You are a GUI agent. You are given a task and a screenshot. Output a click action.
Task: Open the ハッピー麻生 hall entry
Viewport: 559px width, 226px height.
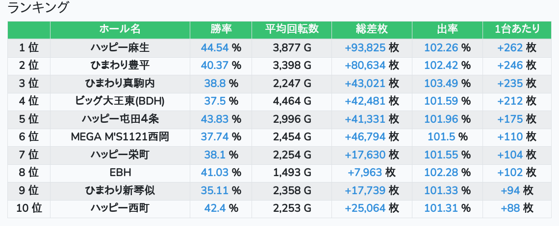(x=120, y=47)
